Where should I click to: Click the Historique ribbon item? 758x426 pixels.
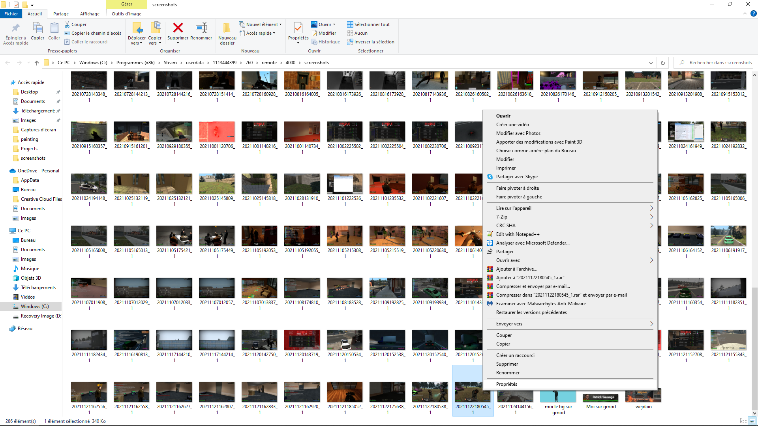coord(326,42)
